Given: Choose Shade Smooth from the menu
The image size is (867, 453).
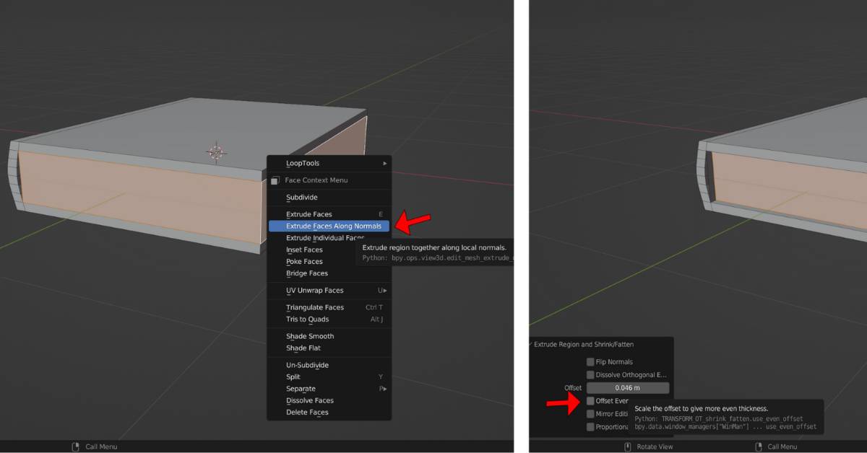Looking at the screenshot, I should pyautogui.click(x=311, y=336).
